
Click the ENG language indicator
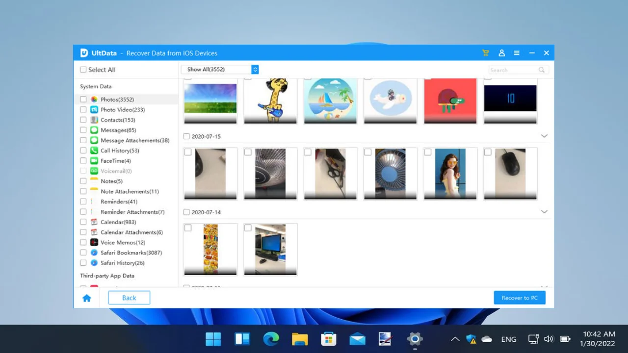(x=509, y=339)
